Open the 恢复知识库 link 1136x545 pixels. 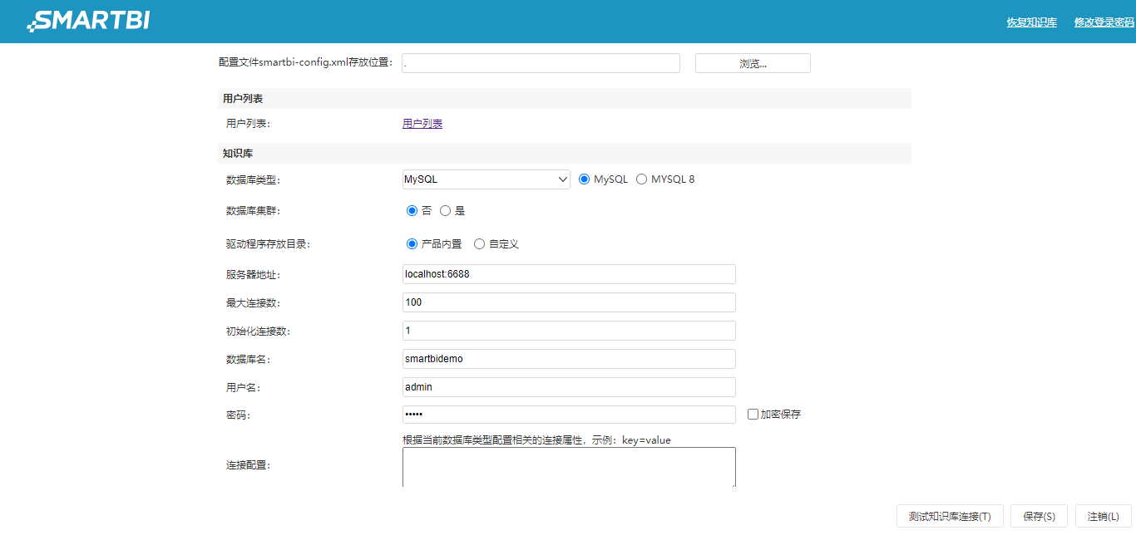pyautogui.click(x=1031, y=22)
